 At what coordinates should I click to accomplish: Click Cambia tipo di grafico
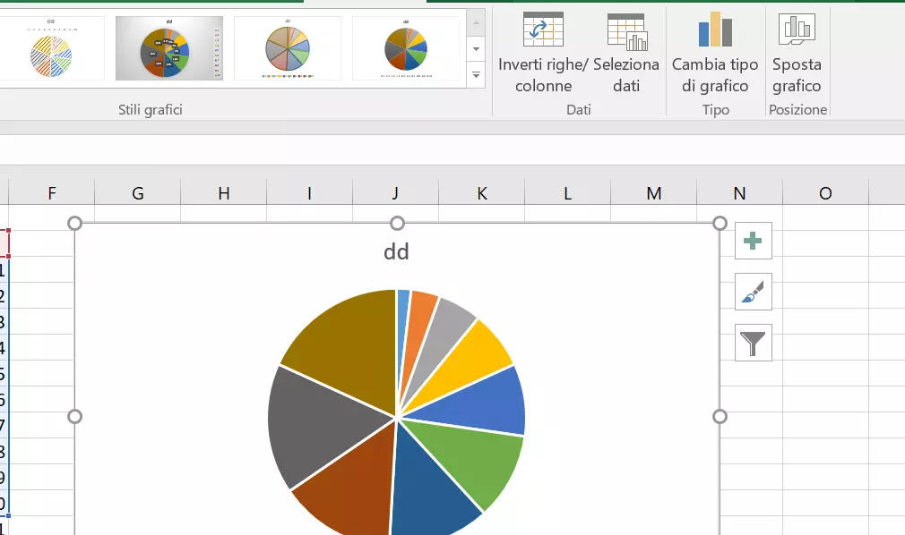click(x=715, y=30)
